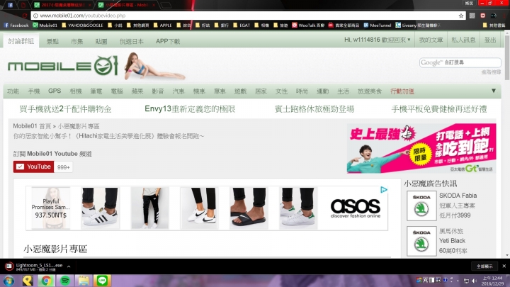Open the 遊戲 category menu
510x287 pixels.
[x=240, y=91]
